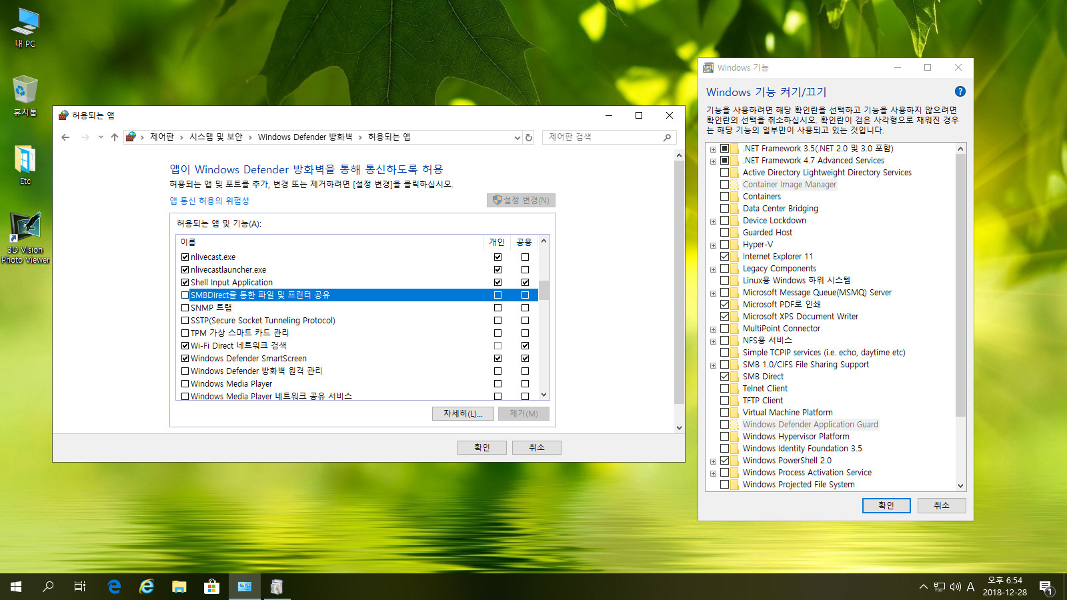The image size is (1067, 600).
Task: Expand Hyper-V tree node
Action: 713,245
